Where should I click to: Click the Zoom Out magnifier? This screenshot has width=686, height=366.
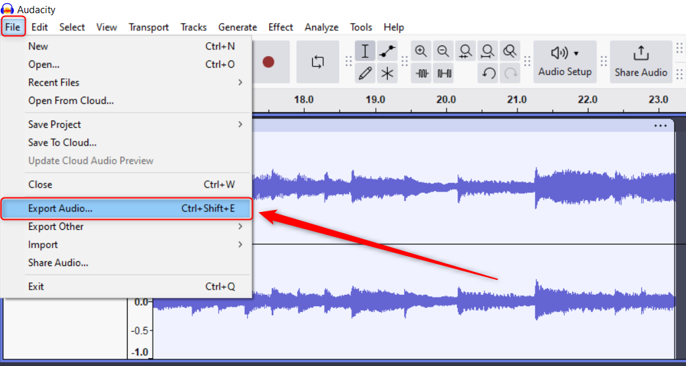[x=443, y=51]
